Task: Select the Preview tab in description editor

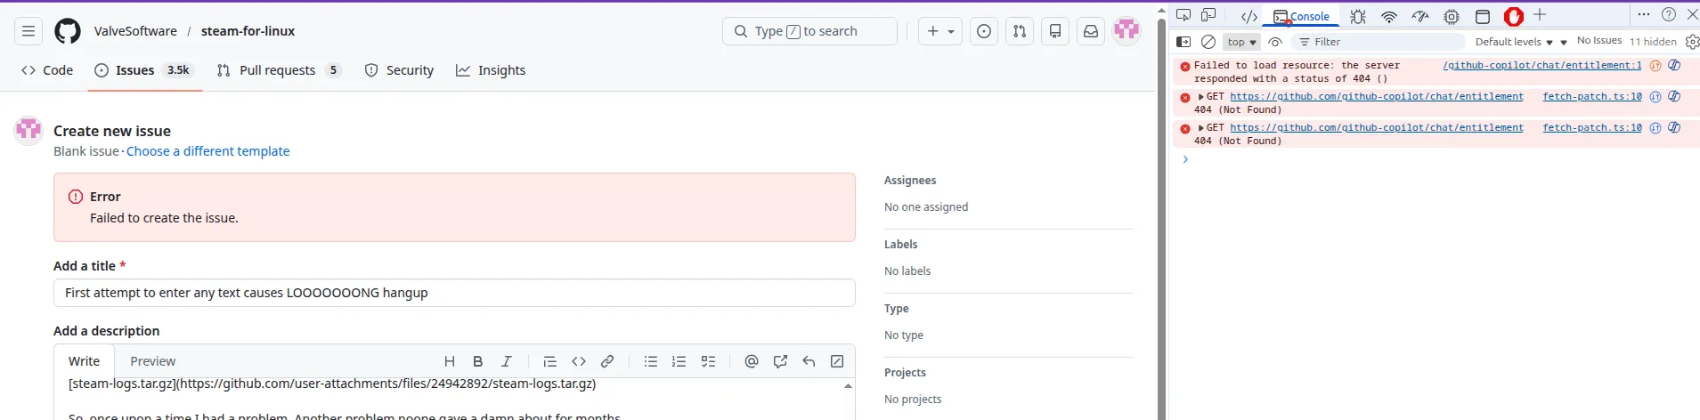Action: pos(153,361)
